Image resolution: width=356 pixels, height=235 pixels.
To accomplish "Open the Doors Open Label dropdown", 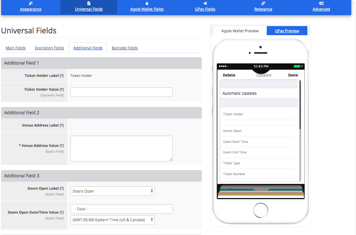I will 112,191.
